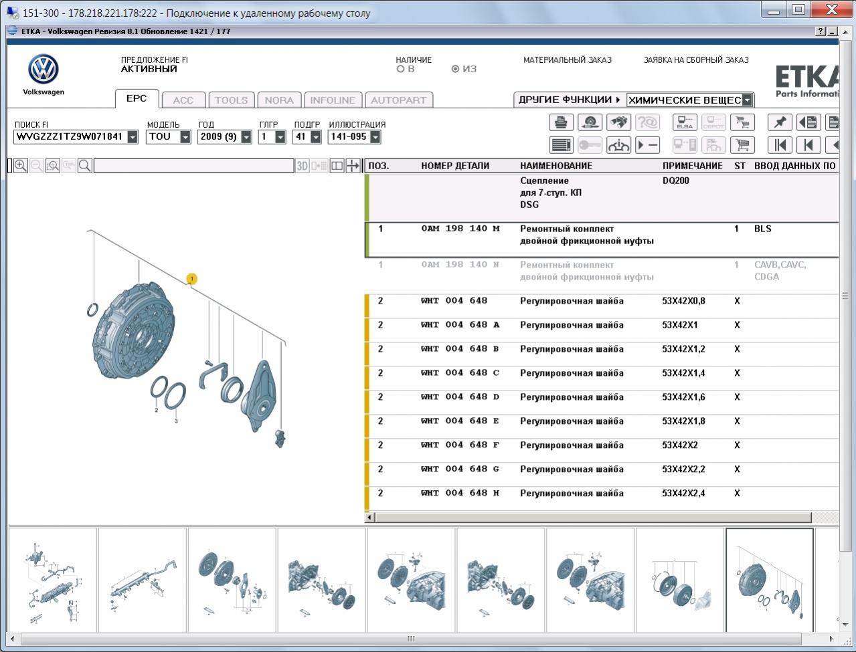
Task: Click the illustration search input field
Action: coord(193,166)
